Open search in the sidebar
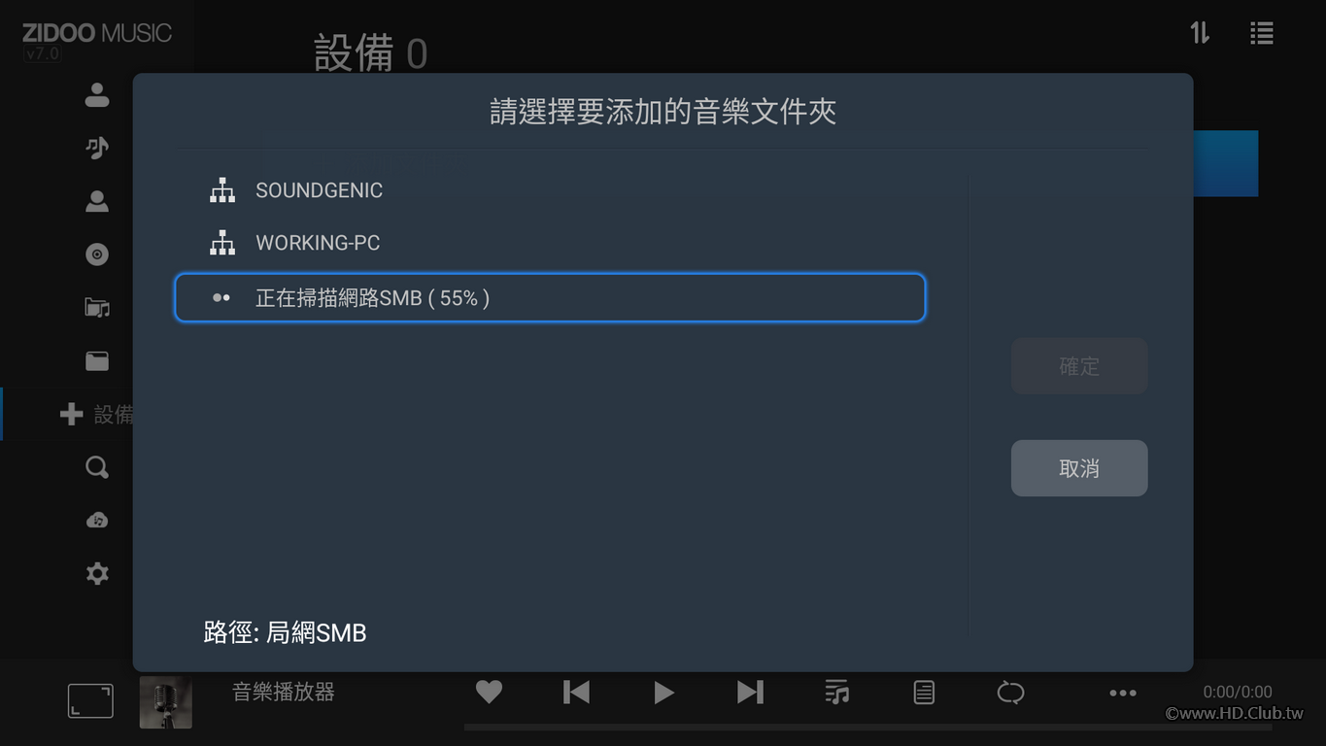Image resolution: width=1326 pixels, height=746 pixels. [97, 467]
